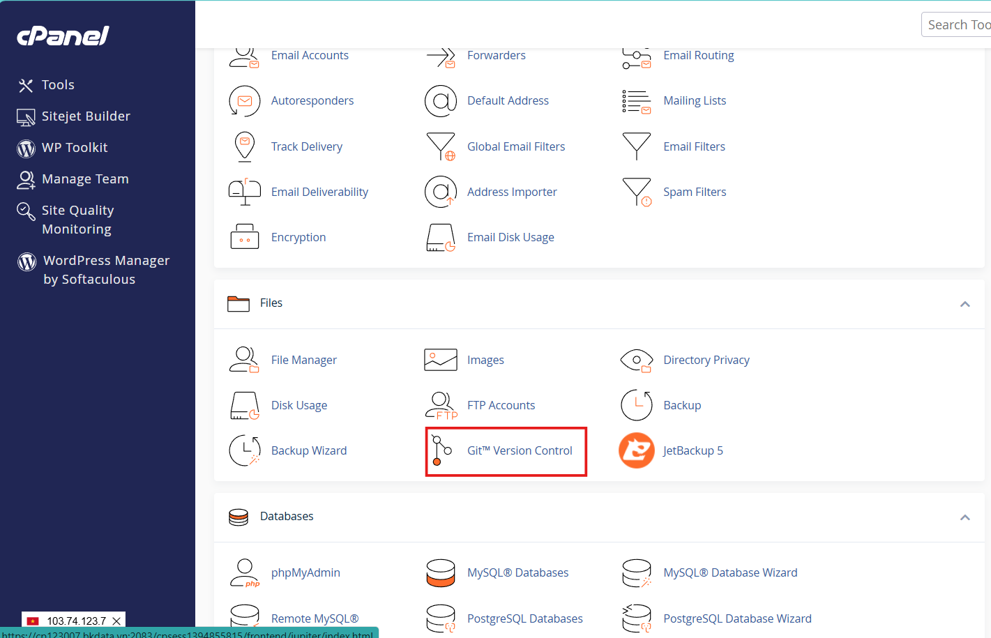Image resolution: width=991 pixels, height=638 pixels.
Task: Click the JetBackup 5 orange icon
Action: point(637,450)
